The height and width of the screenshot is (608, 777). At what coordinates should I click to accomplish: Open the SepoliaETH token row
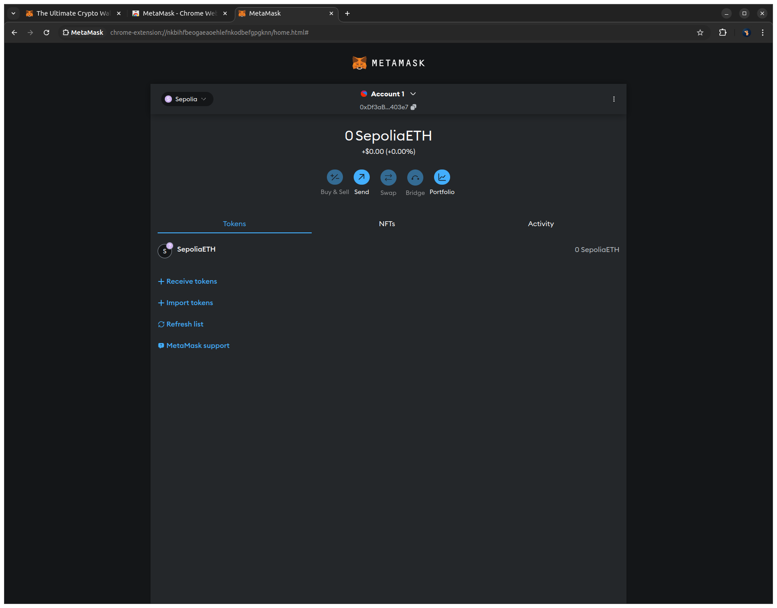coord(388,250)
